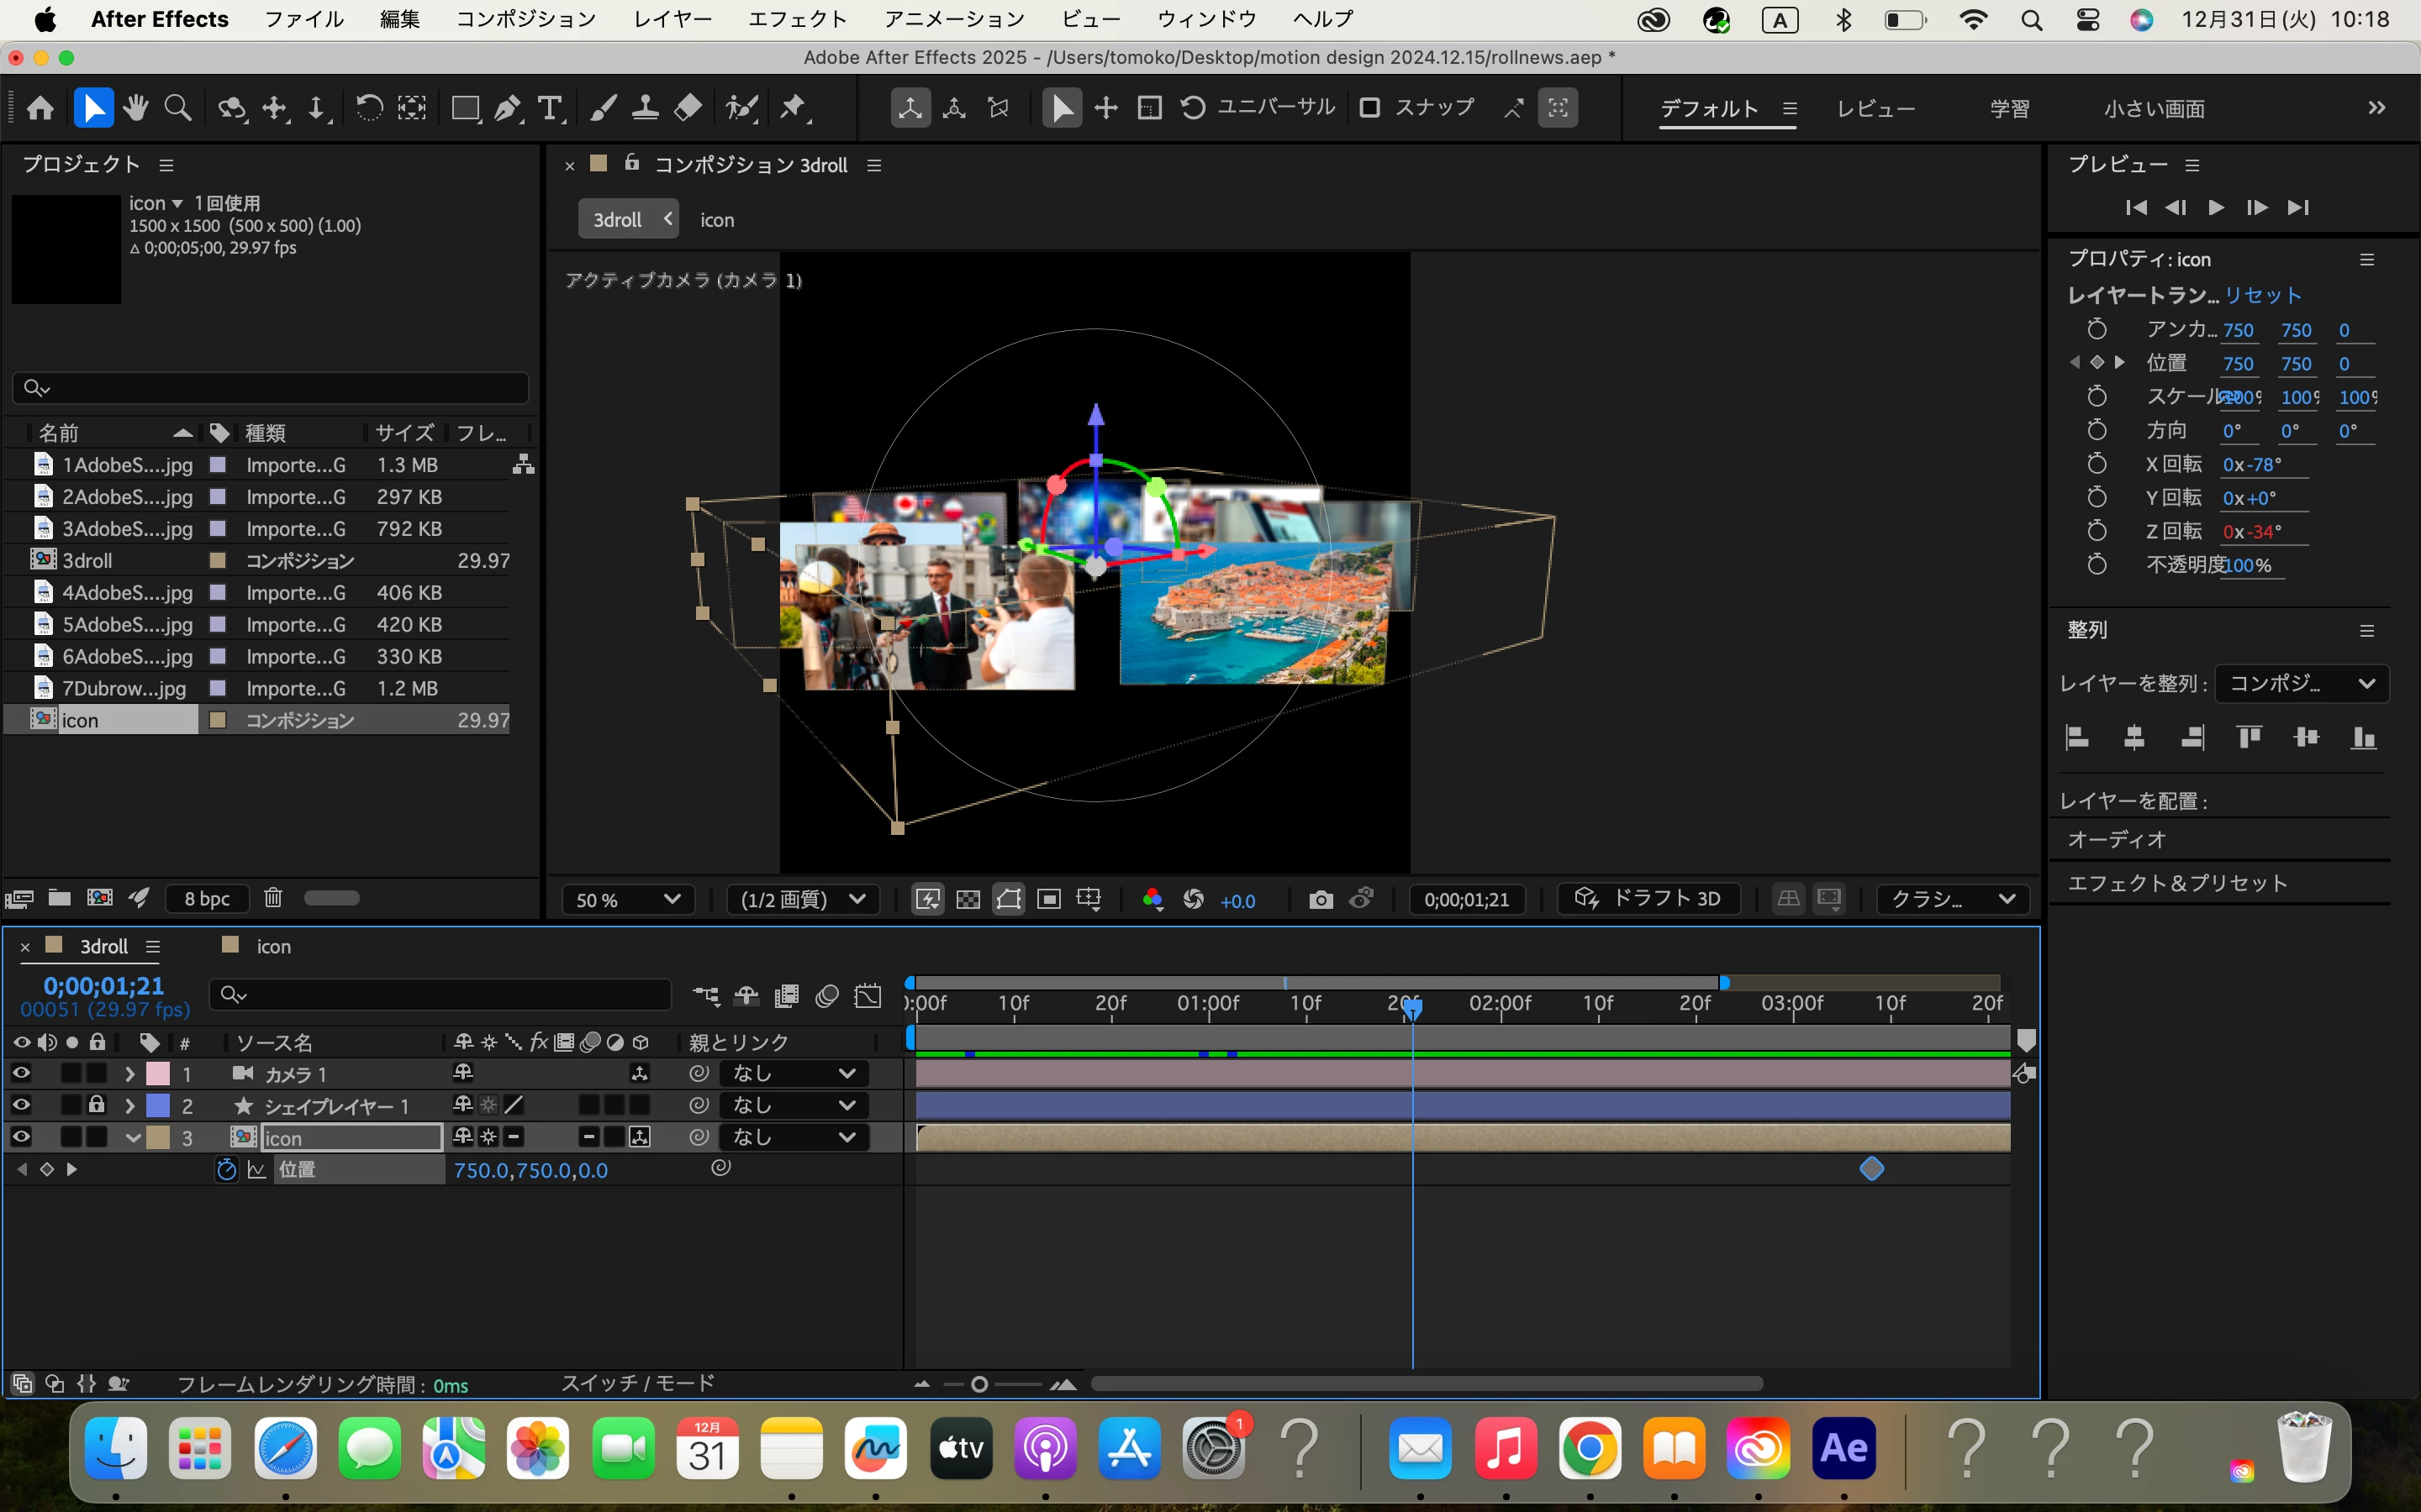
Task: Expand the カメラ 1 layer properties
Action: click(x=129, y=1074)
